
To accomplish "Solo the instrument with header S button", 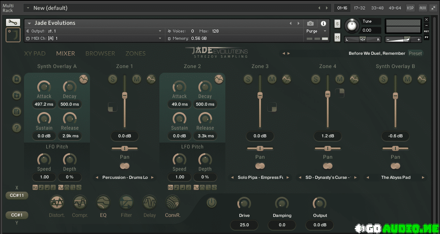I will [x=337, y=24].
